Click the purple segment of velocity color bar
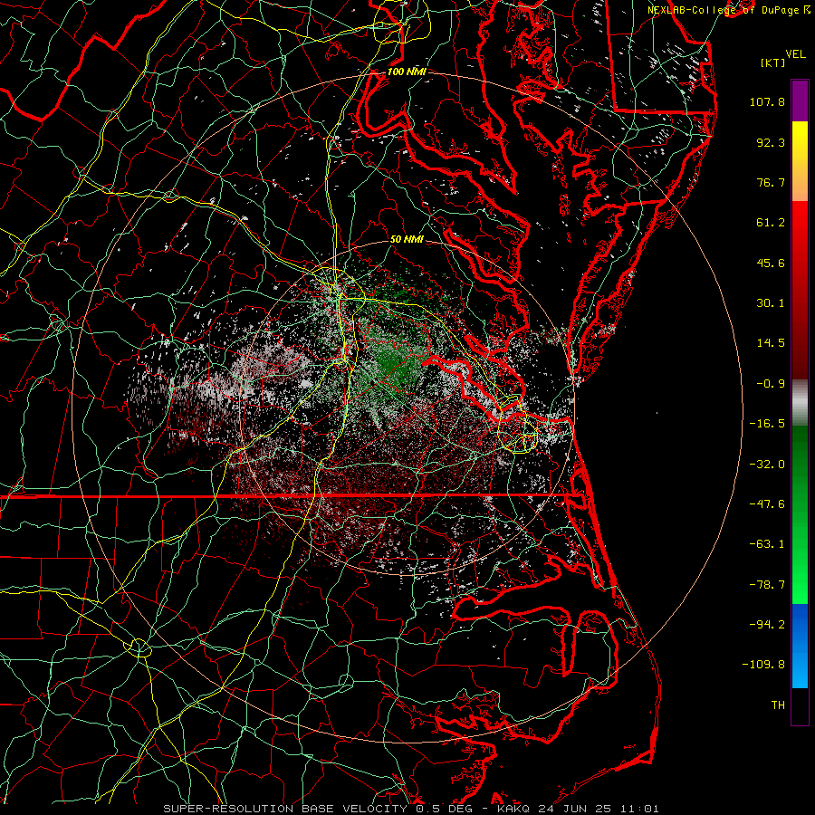The width and height of the screenshot is (815, 815). pos(800,101)
